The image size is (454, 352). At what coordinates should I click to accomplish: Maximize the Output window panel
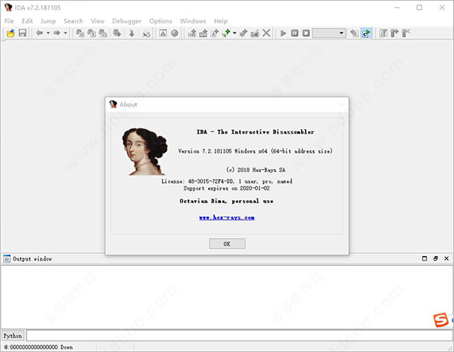click(x=424, y=258)
